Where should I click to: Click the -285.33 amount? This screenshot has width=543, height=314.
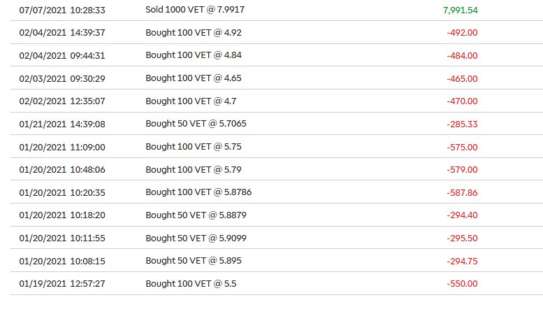click(x=462, y=124)
